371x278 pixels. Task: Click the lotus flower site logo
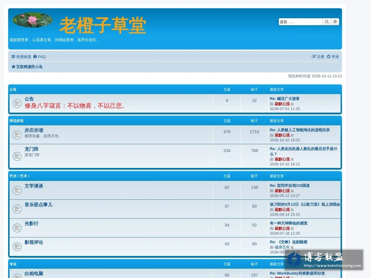[32, 20]
